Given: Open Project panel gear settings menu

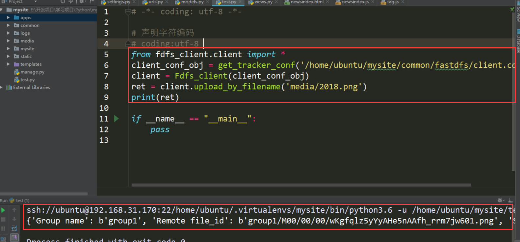Looking at the screenshot, I should [82, 2].
